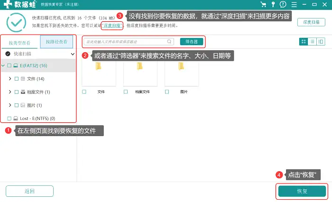Expand the 文件 (14) tree node

10,79
